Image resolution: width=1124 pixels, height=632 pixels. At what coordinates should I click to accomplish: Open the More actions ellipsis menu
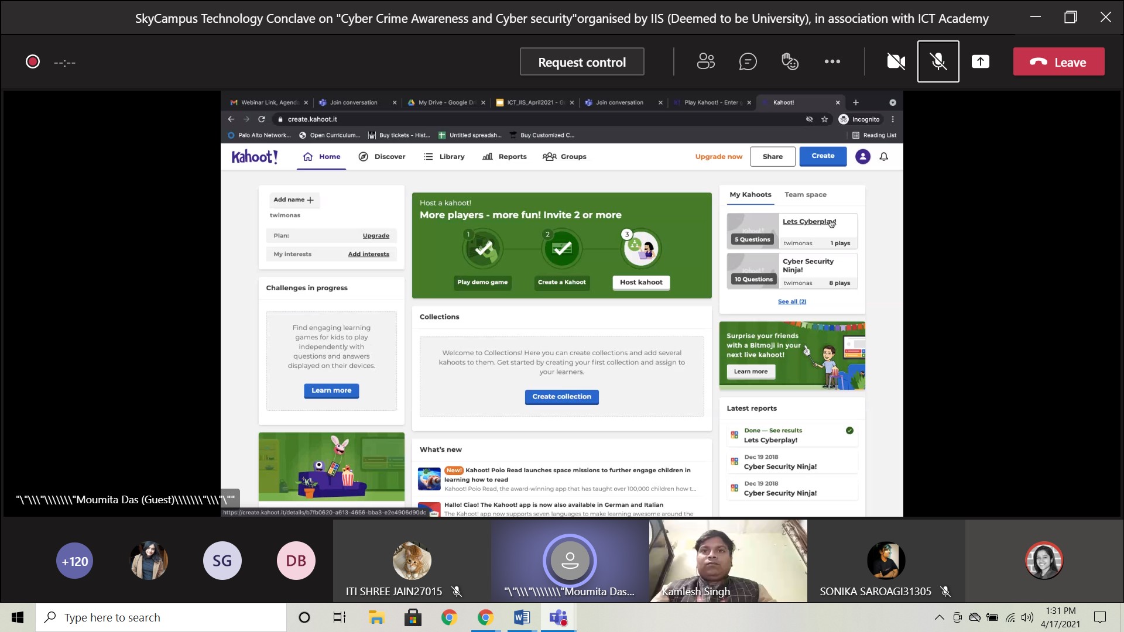[x=832, y=61]
